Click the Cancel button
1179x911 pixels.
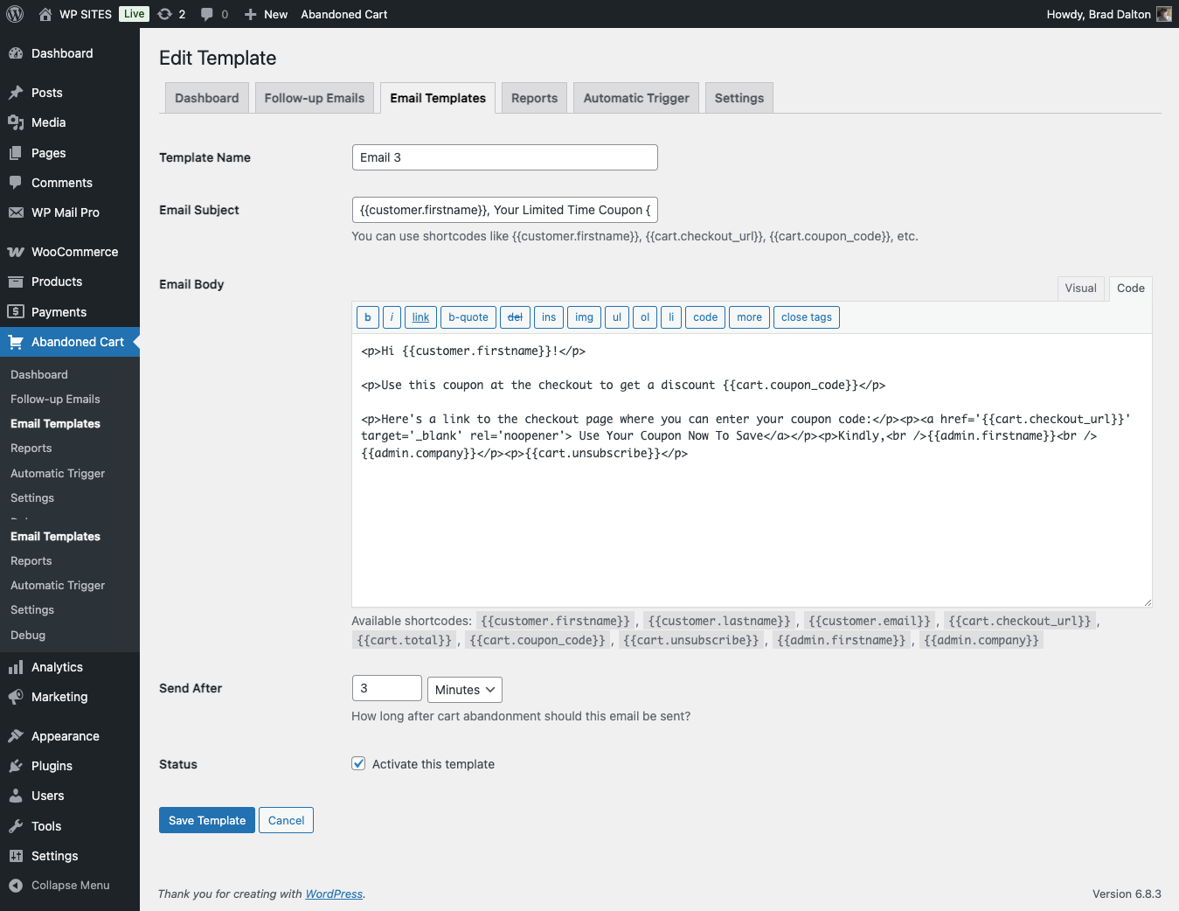(286, 820)
